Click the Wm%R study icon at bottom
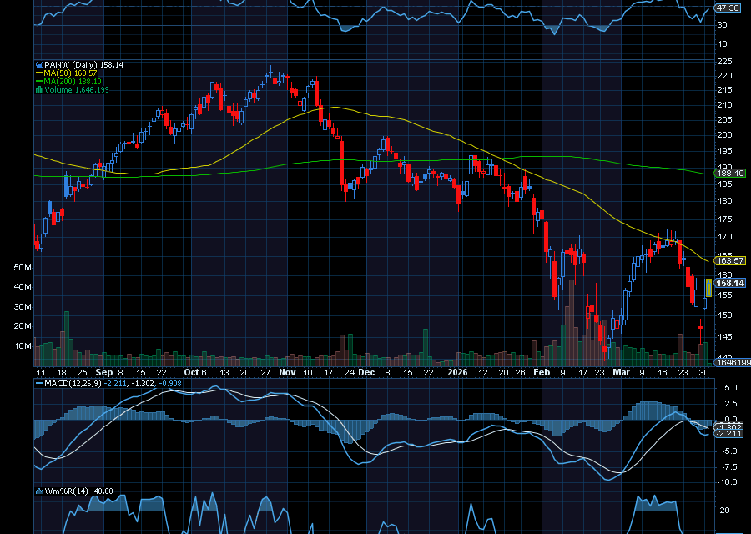This screenshot has width=751, height=534. click(x=38, y=491)
